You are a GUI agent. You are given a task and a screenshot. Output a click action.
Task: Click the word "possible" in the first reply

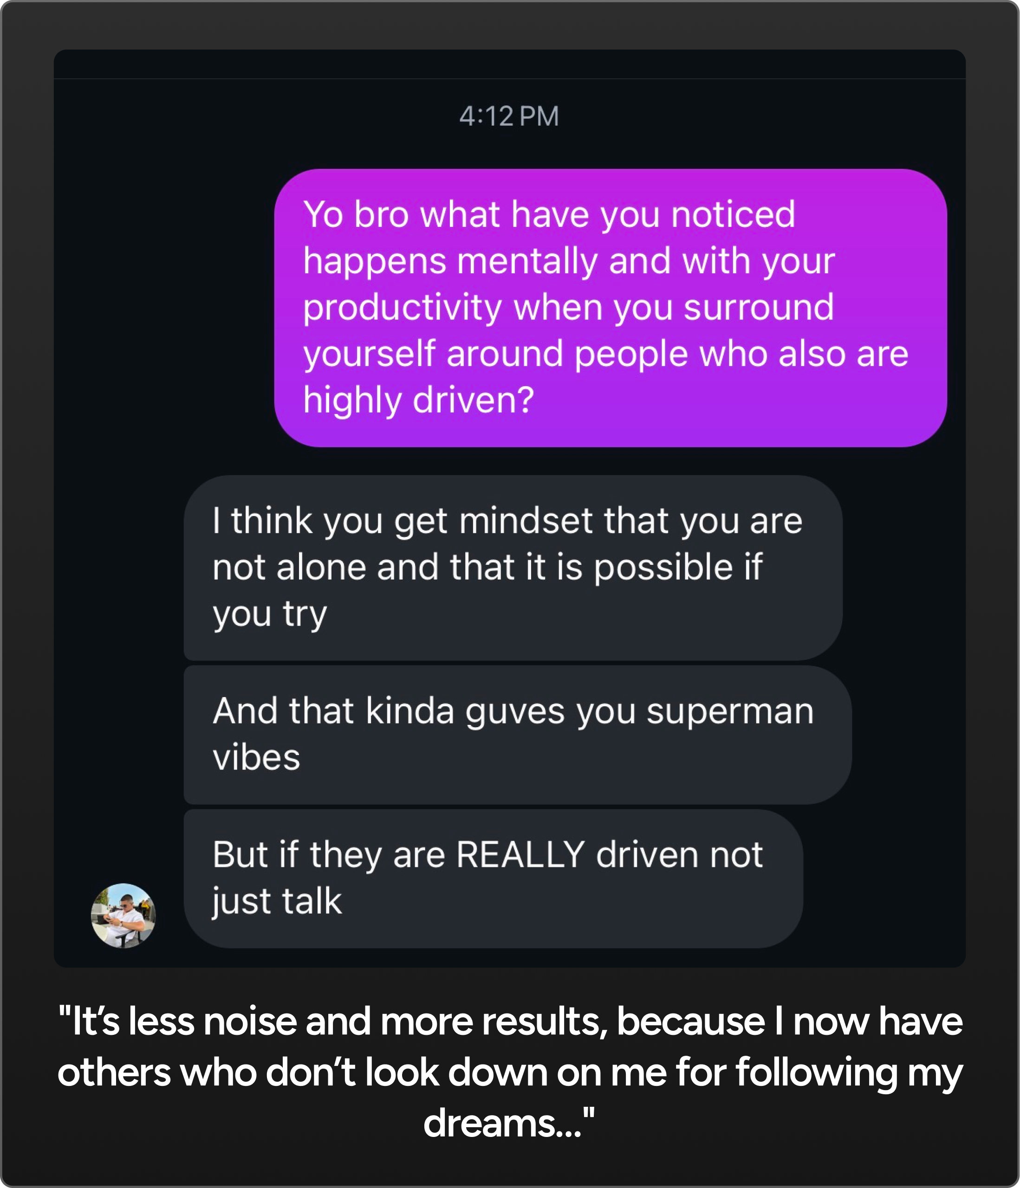click(x=663, y=567)
